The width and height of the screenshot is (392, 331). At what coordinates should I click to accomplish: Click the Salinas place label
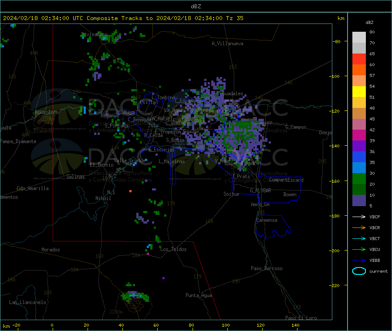(75, 177)
